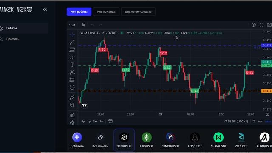Open the Профиль sidebar section
Viewport: 272px width, 153px height.
point(24,39)
